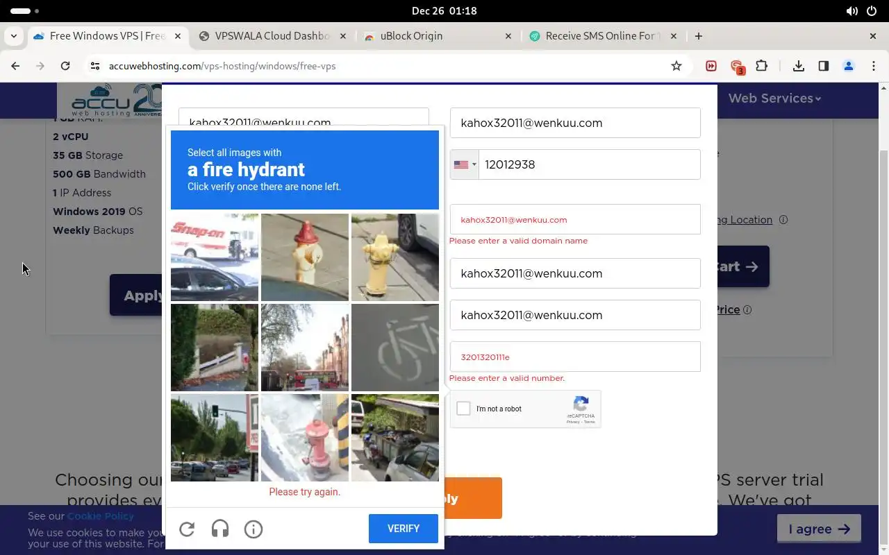Click the I agree cookie button

click(x=819, y=529)
